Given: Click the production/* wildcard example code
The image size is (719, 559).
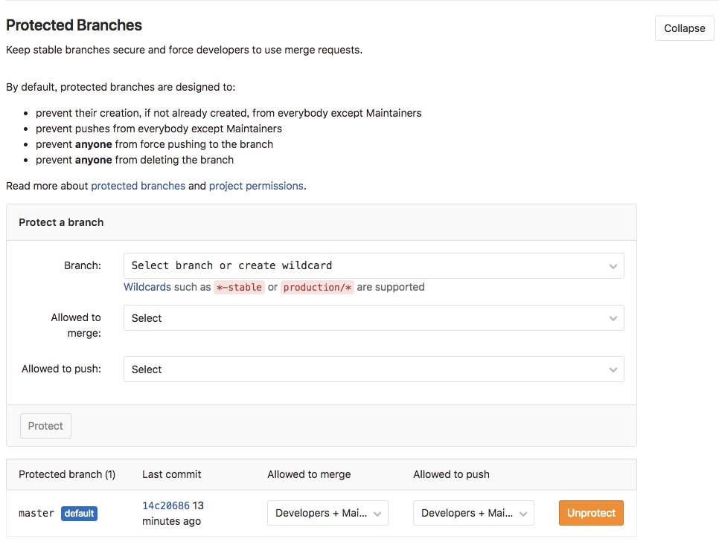Looking at the screenshot, I should pos(317,287).
